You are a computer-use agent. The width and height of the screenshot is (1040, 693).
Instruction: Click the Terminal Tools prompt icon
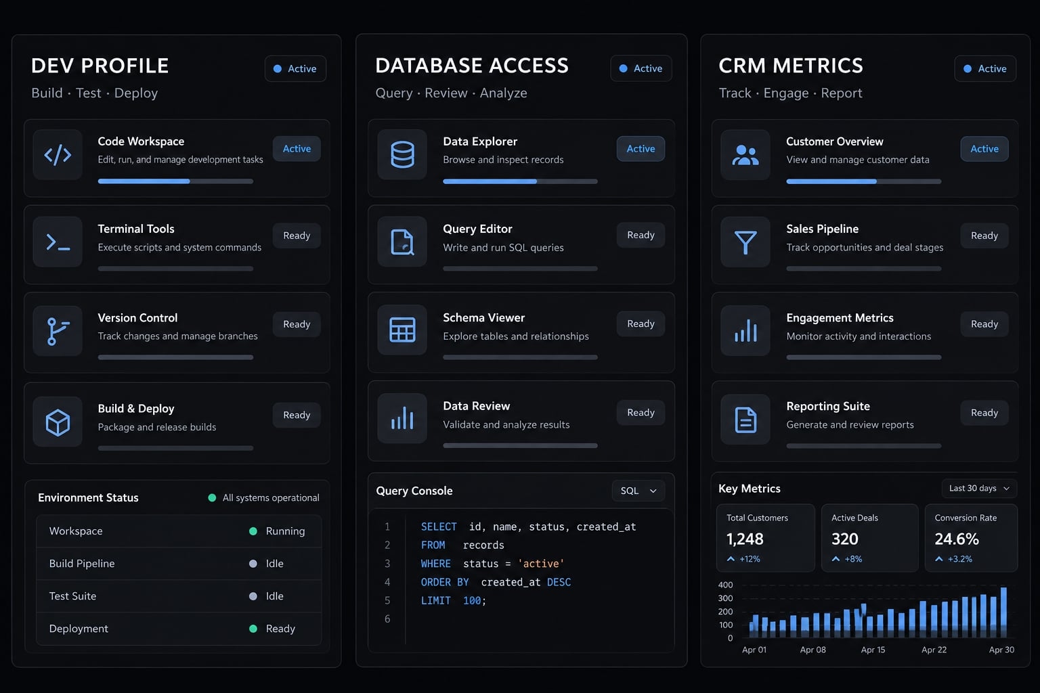click(58, 242)
